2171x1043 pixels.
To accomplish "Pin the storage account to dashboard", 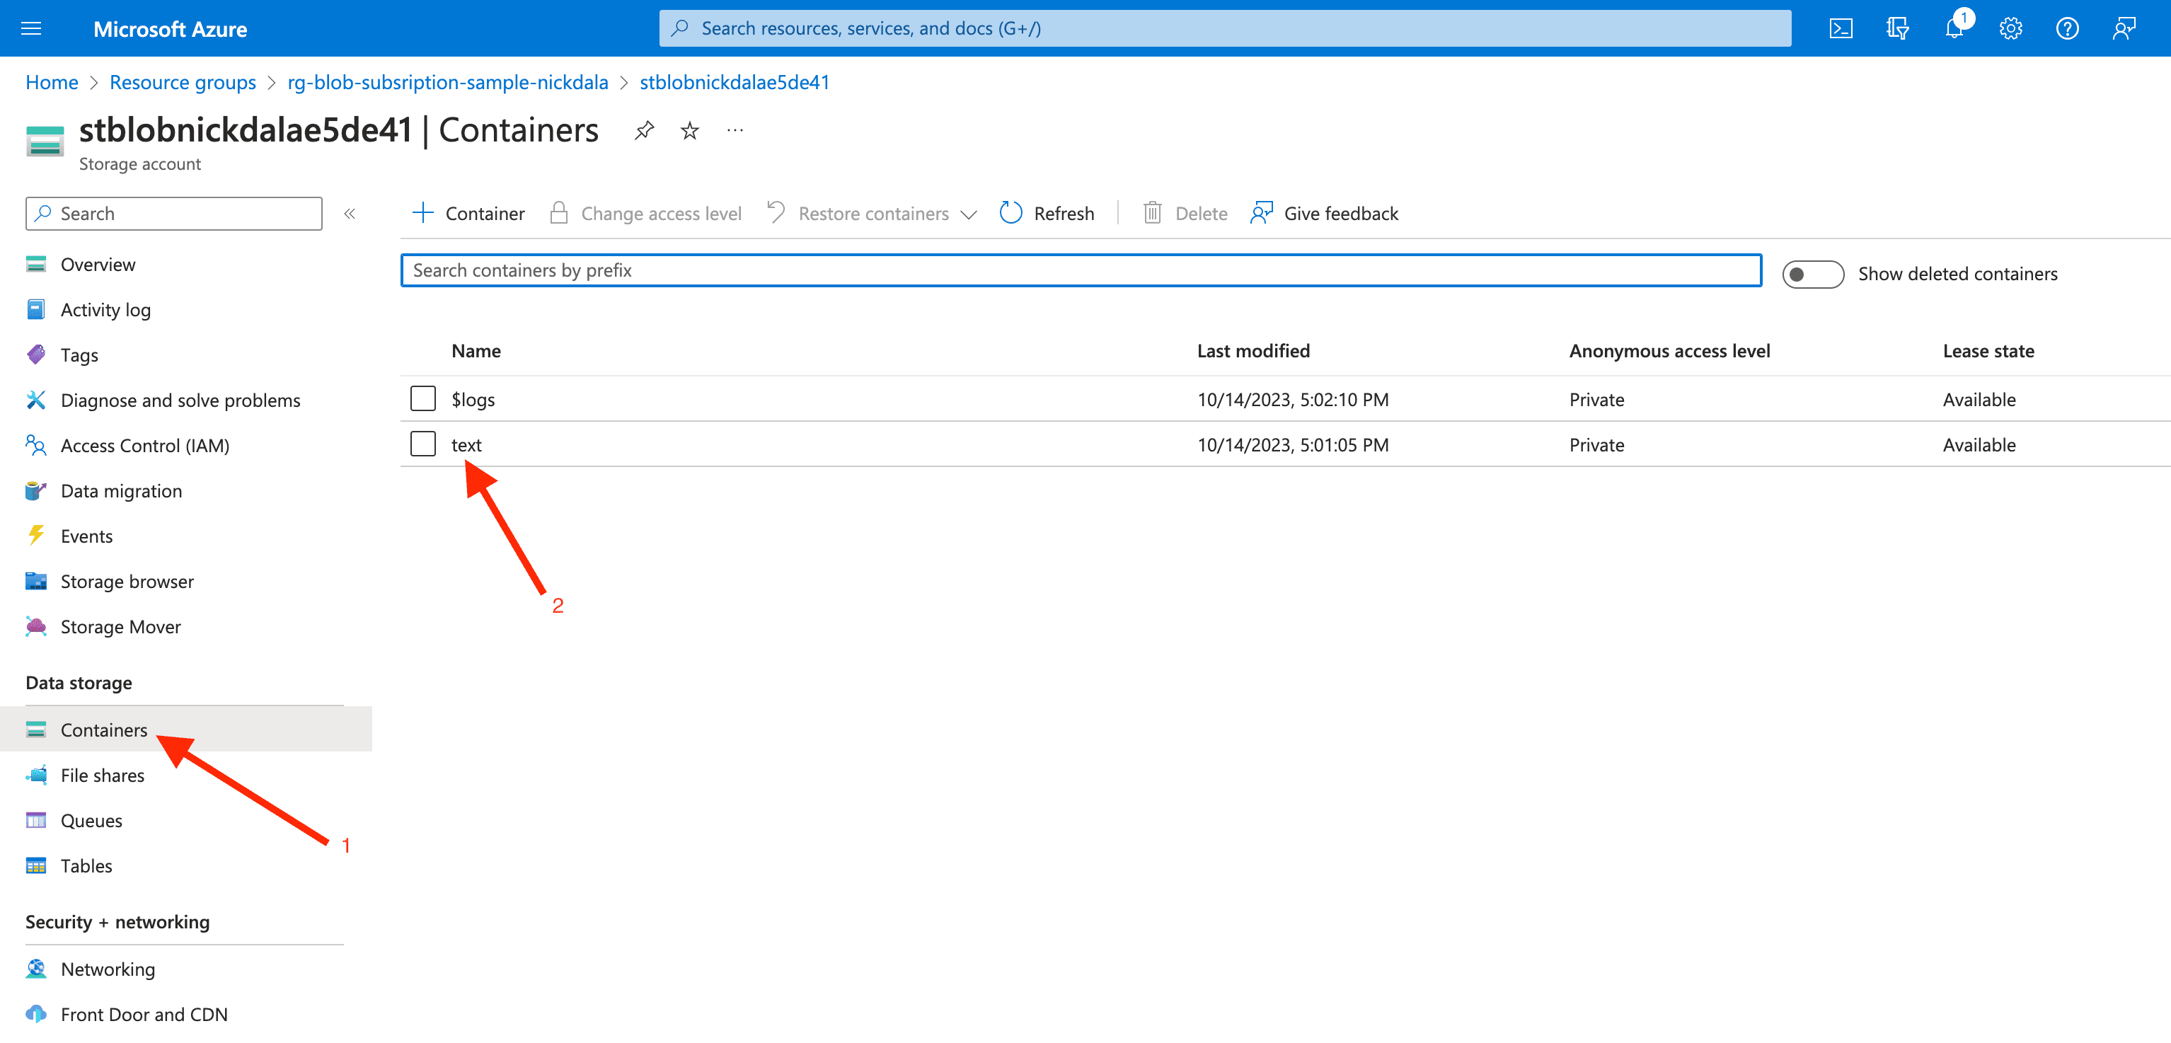I will [x=644, y=131].
